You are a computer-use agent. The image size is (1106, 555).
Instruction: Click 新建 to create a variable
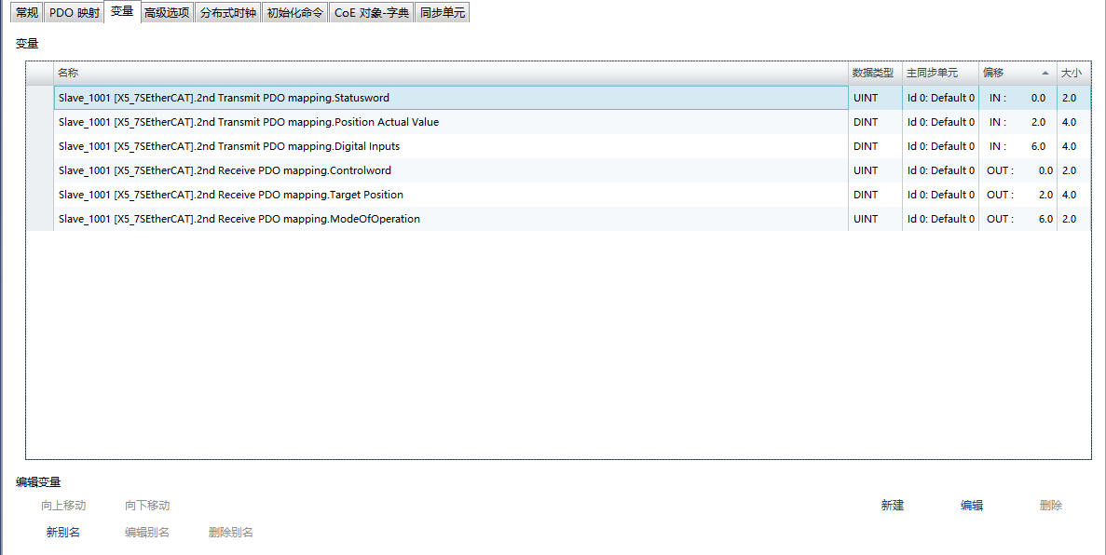point(893,505)
